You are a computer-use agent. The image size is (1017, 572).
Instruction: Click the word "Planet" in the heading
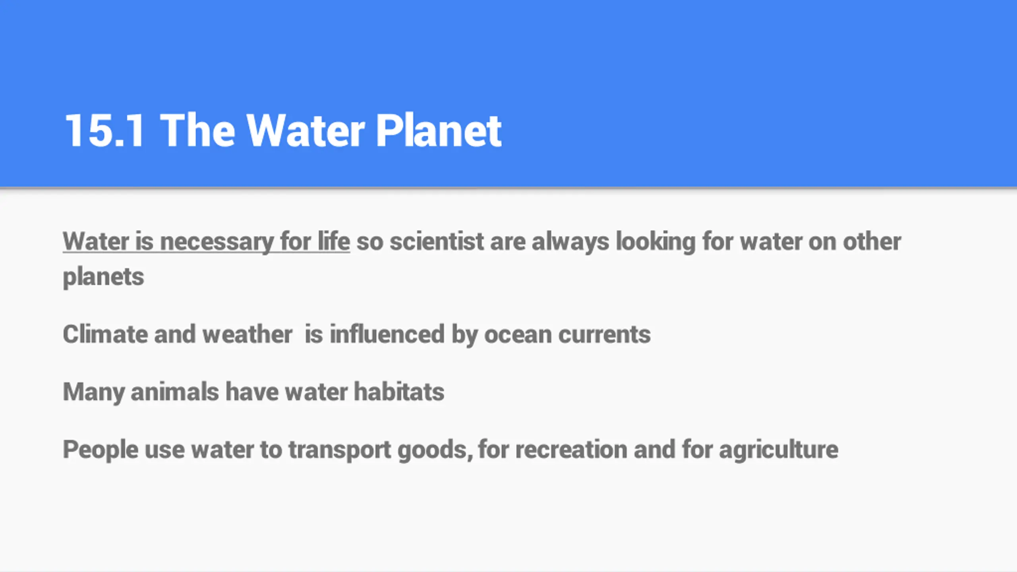(x=438, y=131)
